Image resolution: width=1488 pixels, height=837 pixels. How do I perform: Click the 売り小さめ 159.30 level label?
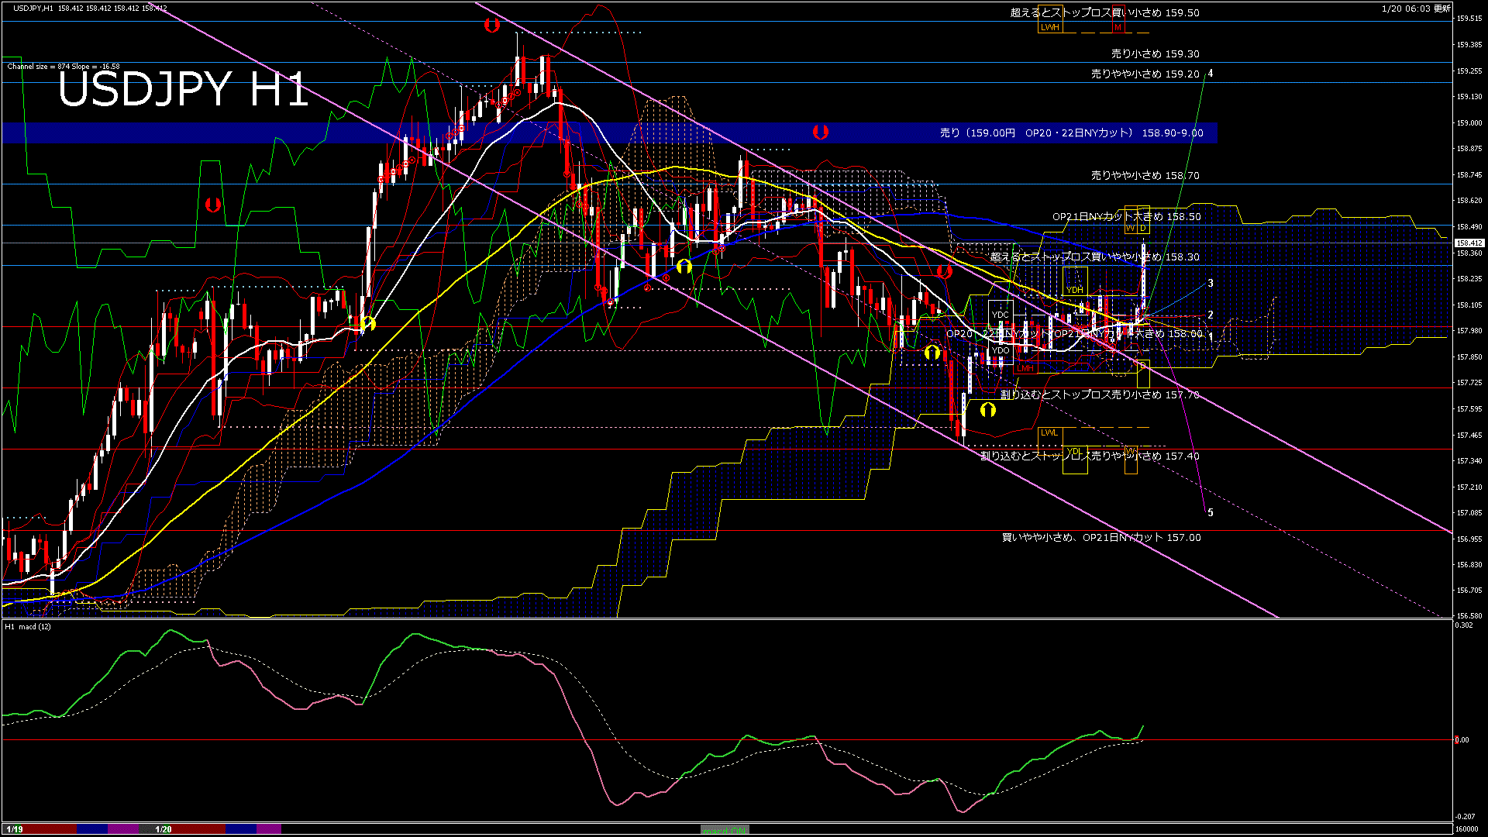(1155, 54)
